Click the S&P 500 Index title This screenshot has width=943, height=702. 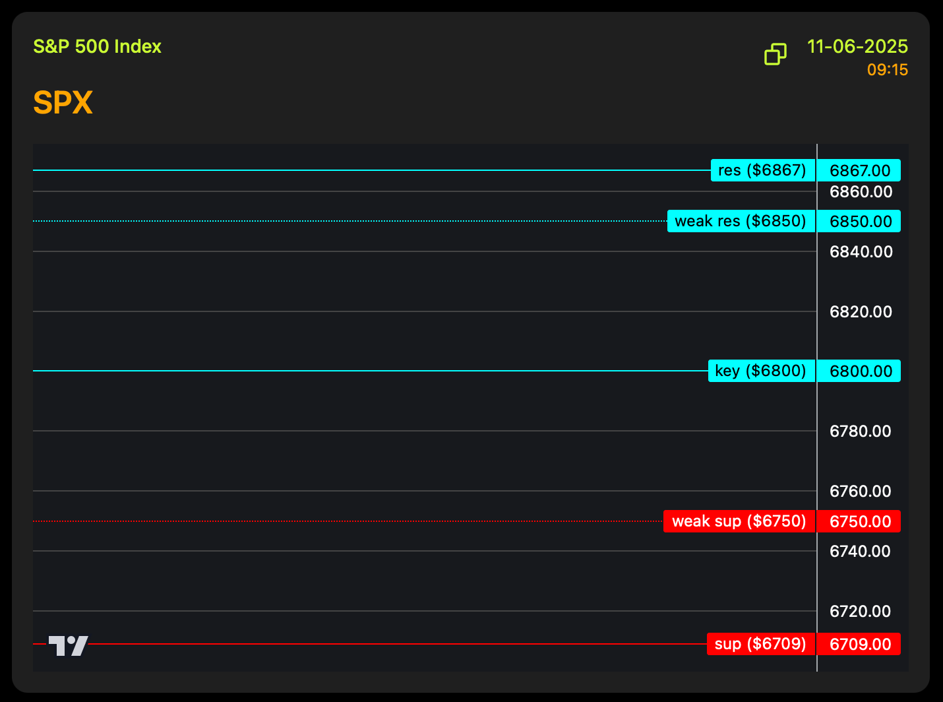[x=97, y=46]
